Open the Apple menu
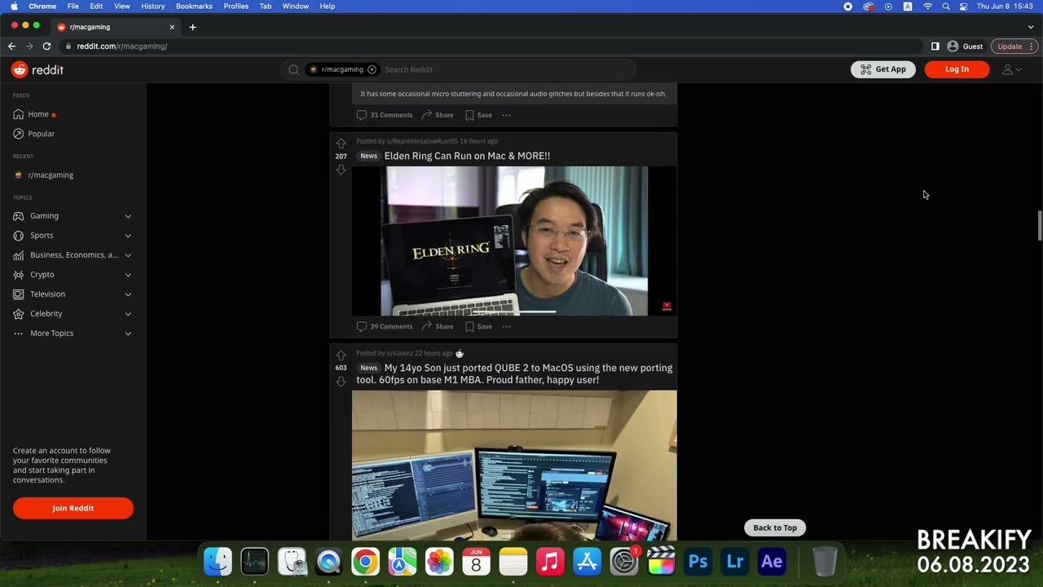The width and height of the screenshot is (1043, 587). tap(14, 6)
